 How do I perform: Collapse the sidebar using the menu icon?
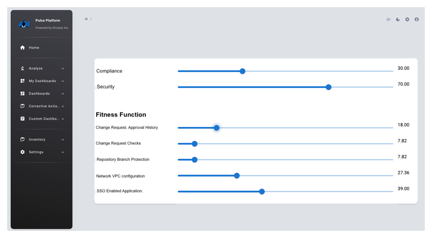(x=388, y=19)
